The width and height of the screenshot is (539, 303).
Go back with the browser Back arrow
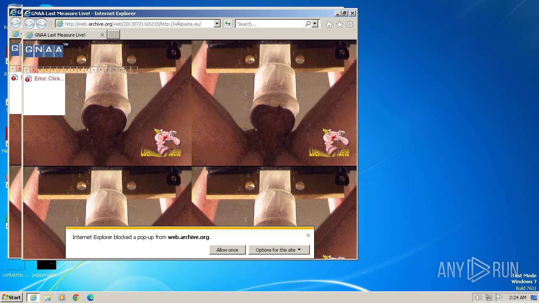tap(29, 24)
